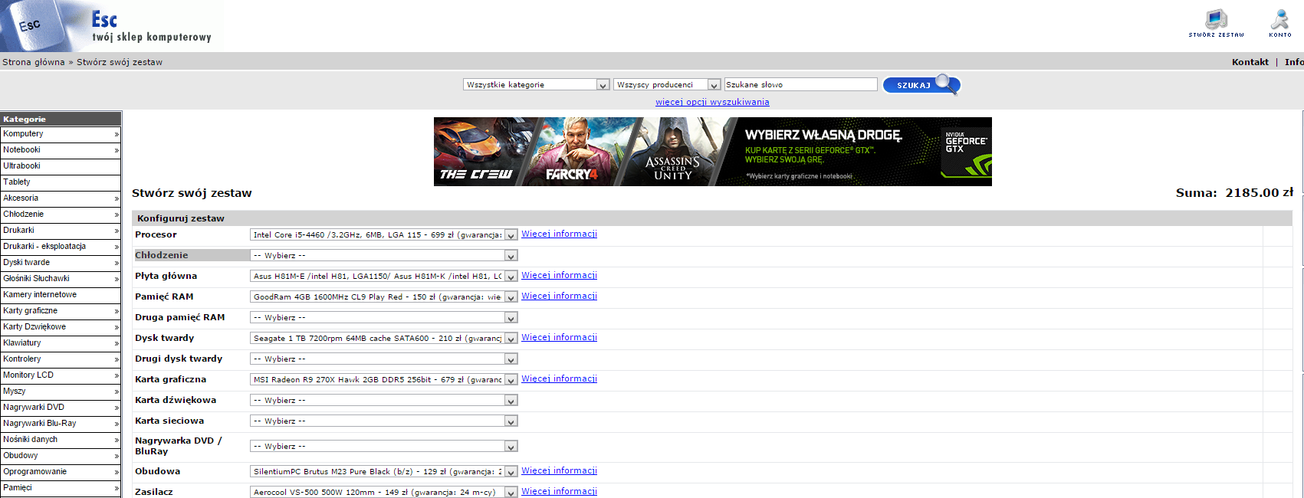Open the Ultrabooki category
The height and width of the screenshot is (498, 1304).
(61, 166)
